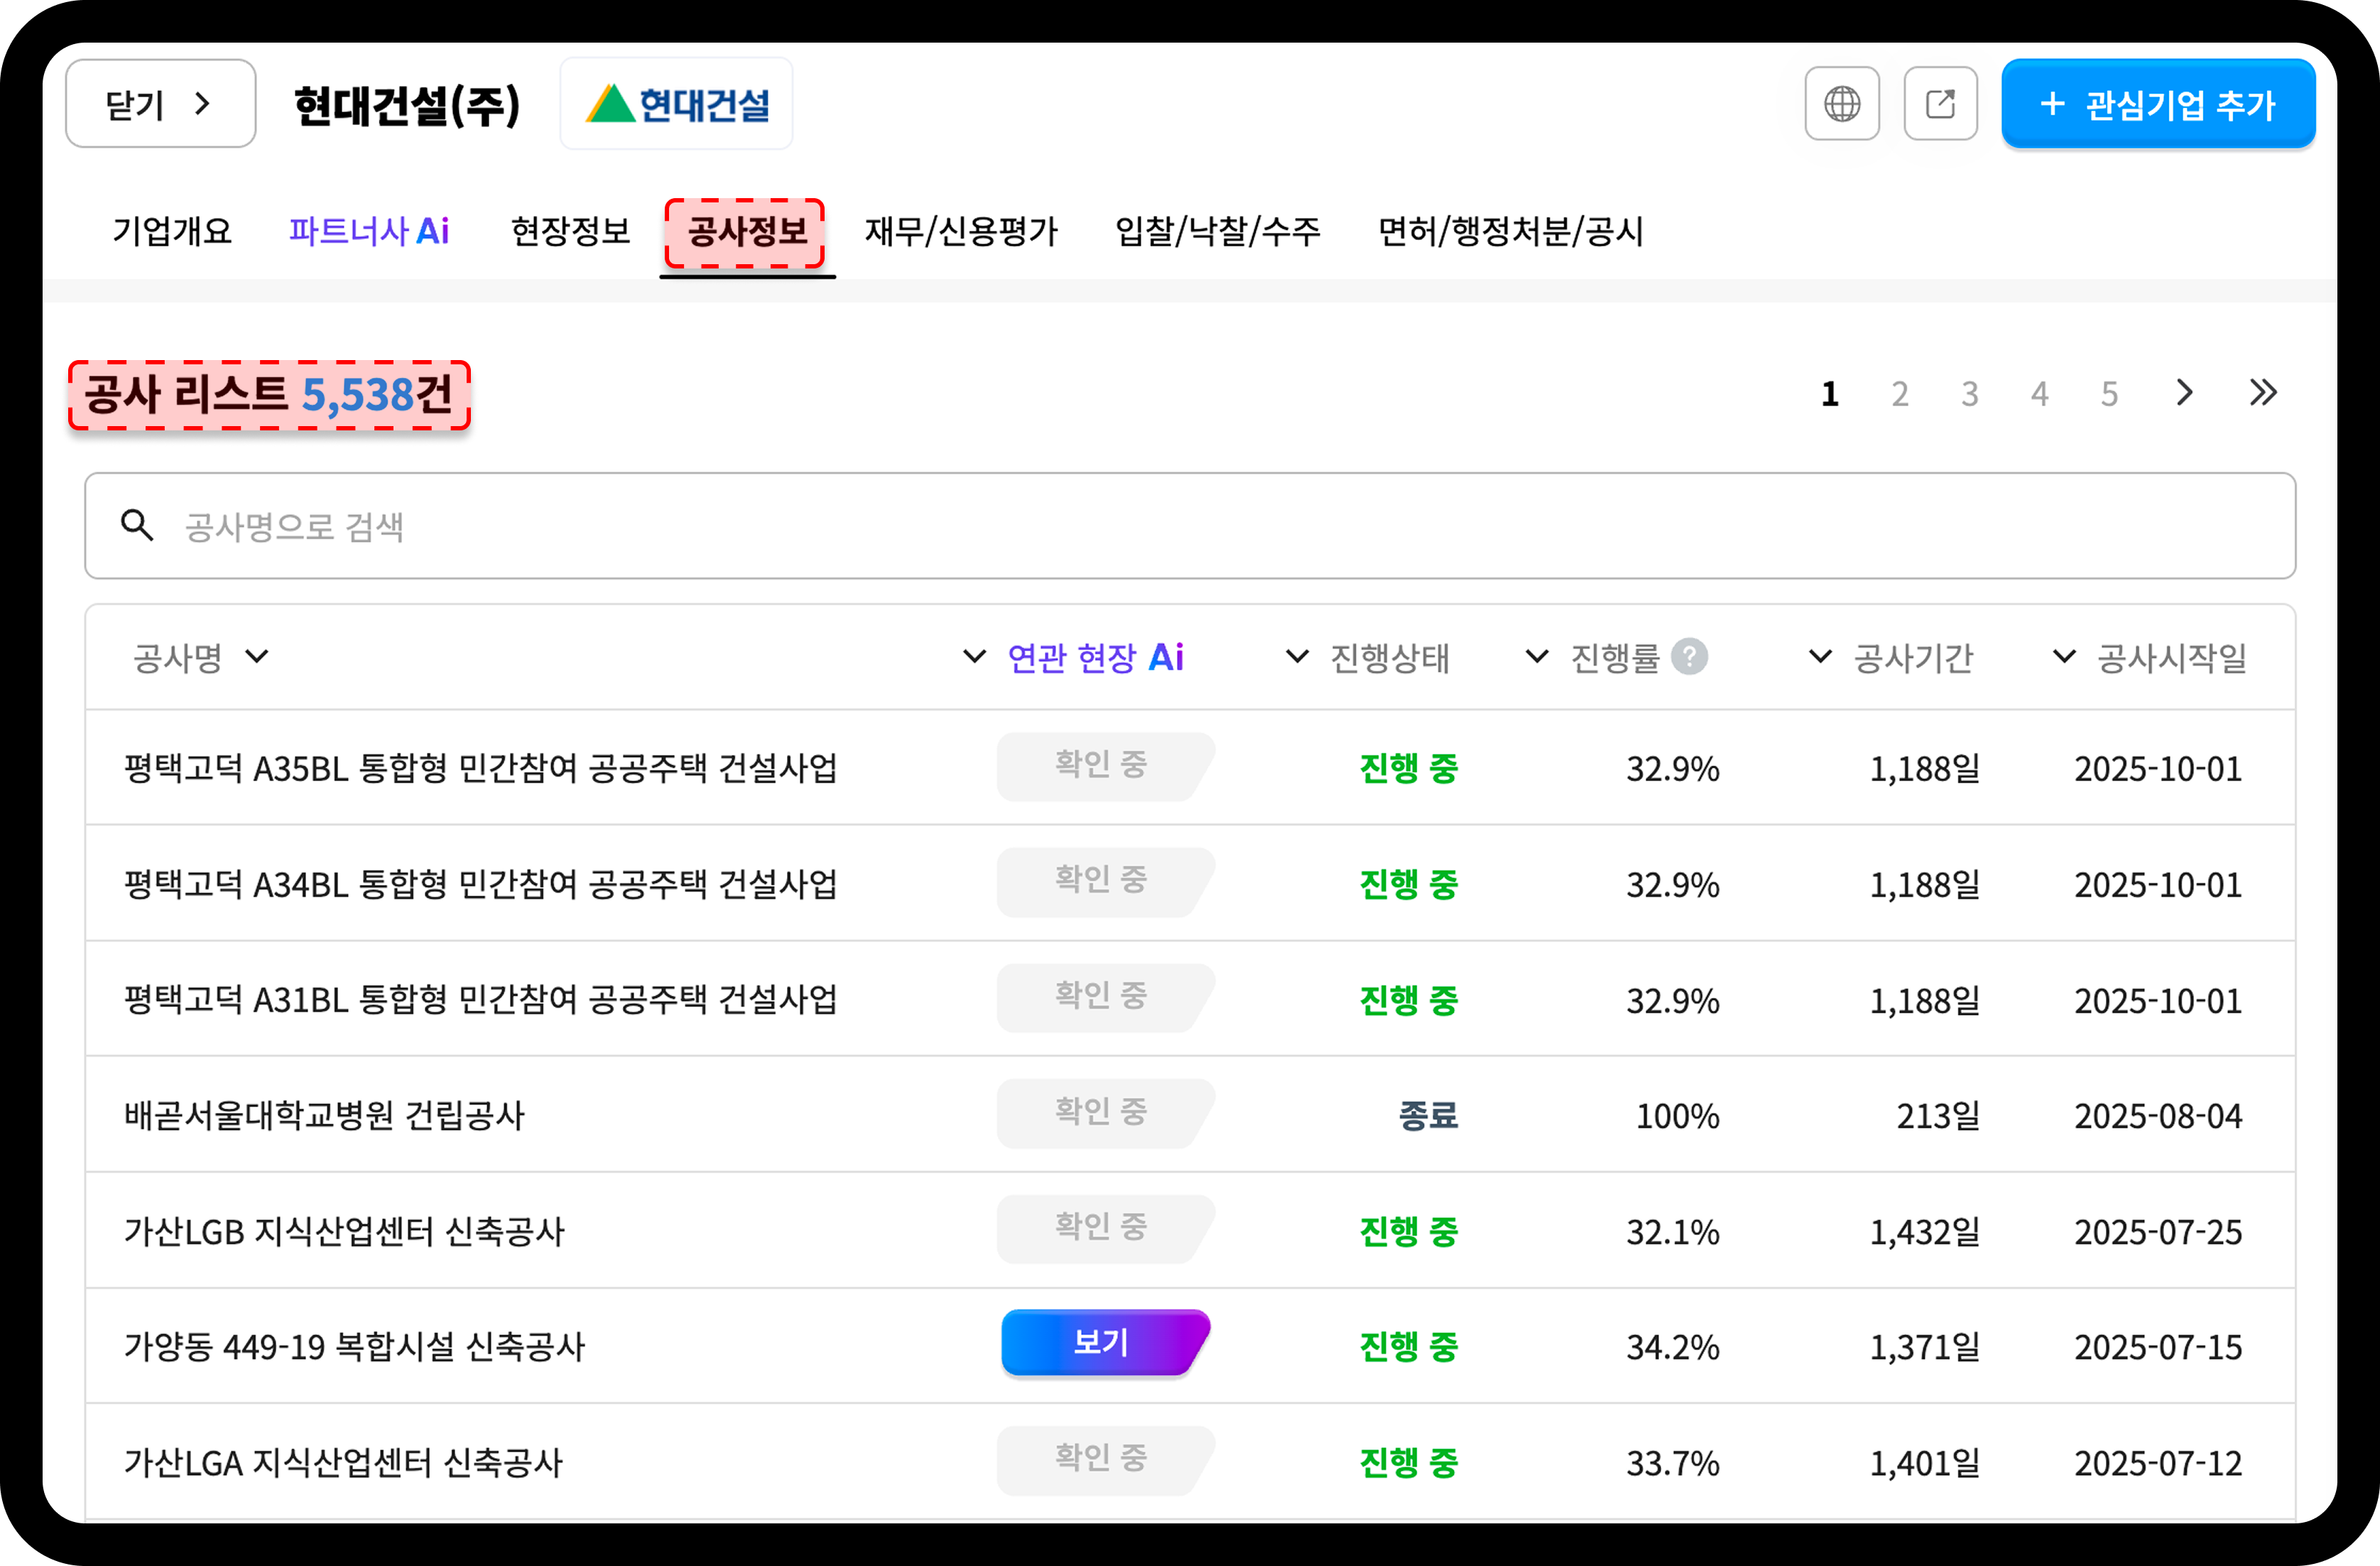Sort by 공사명 column chevron
Screen dimensions: 2380x1566
pos(257,657)
